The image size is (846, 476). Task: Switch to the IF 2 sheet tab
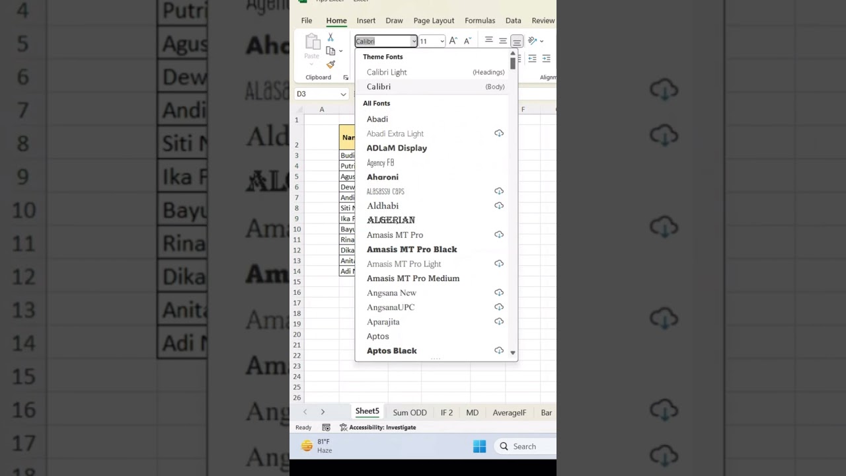pyautogui.click(x=447, y=413)
